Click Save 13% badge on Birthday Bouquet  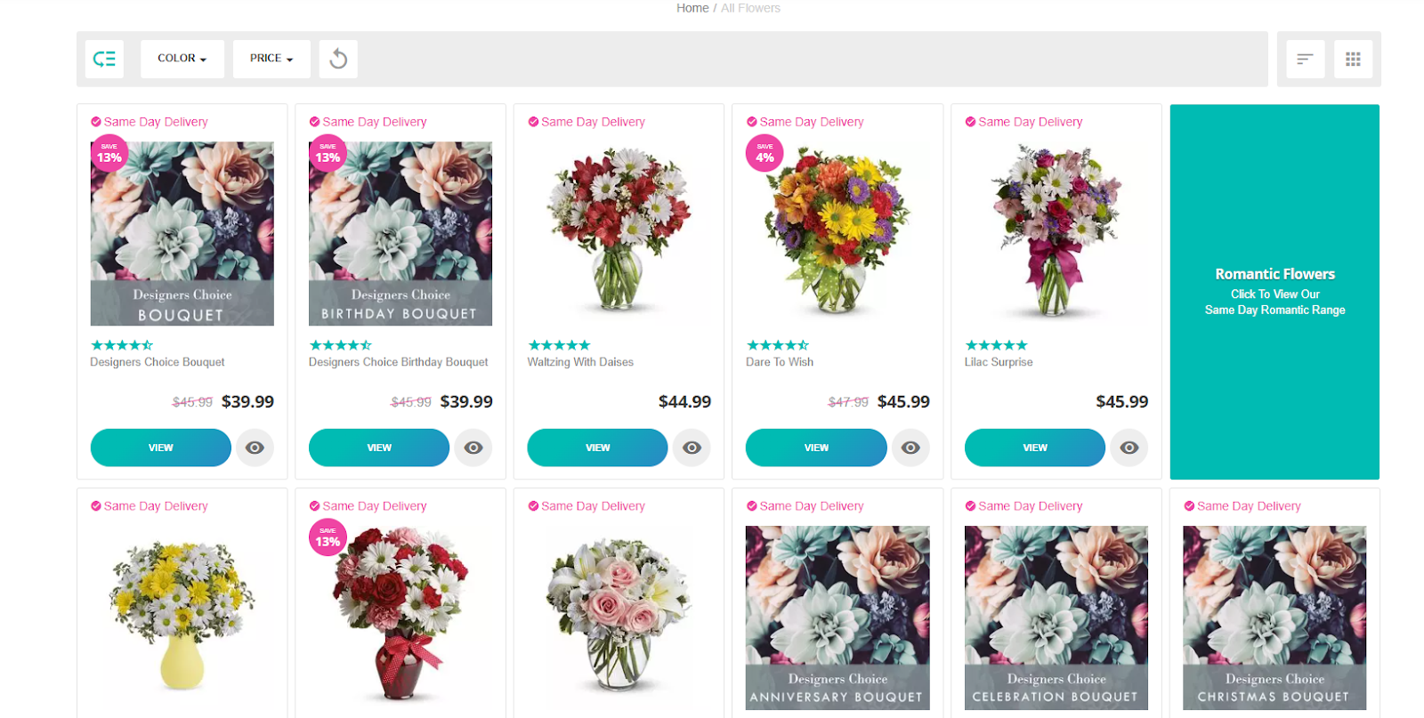(328, 154)
